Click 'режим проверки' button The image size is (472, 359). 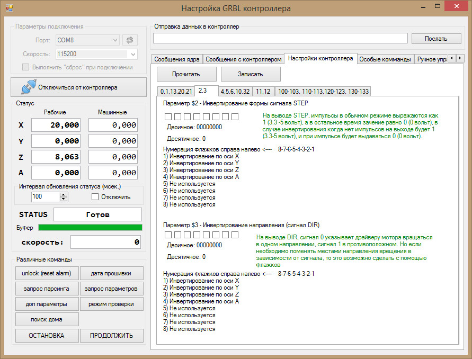point(111,304)
